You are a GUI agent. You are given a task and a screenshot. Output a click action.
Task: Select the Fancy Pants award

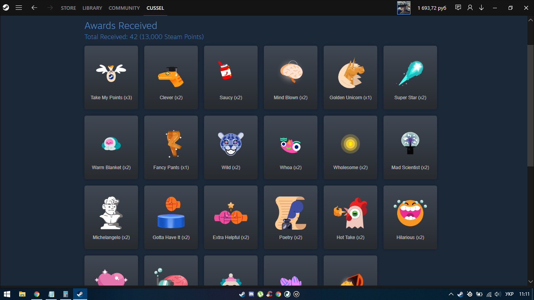coord(171,147)
